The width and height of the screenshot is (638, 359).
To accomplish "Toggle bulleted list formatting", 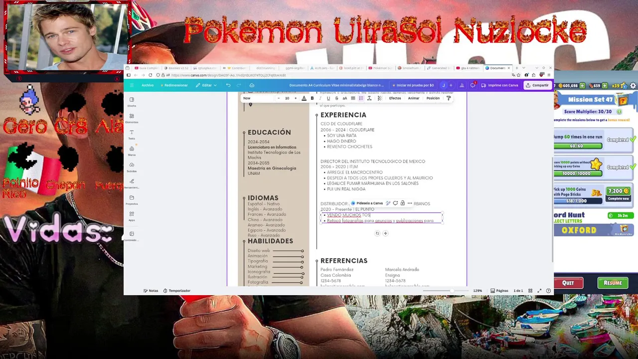I will 361,98.
